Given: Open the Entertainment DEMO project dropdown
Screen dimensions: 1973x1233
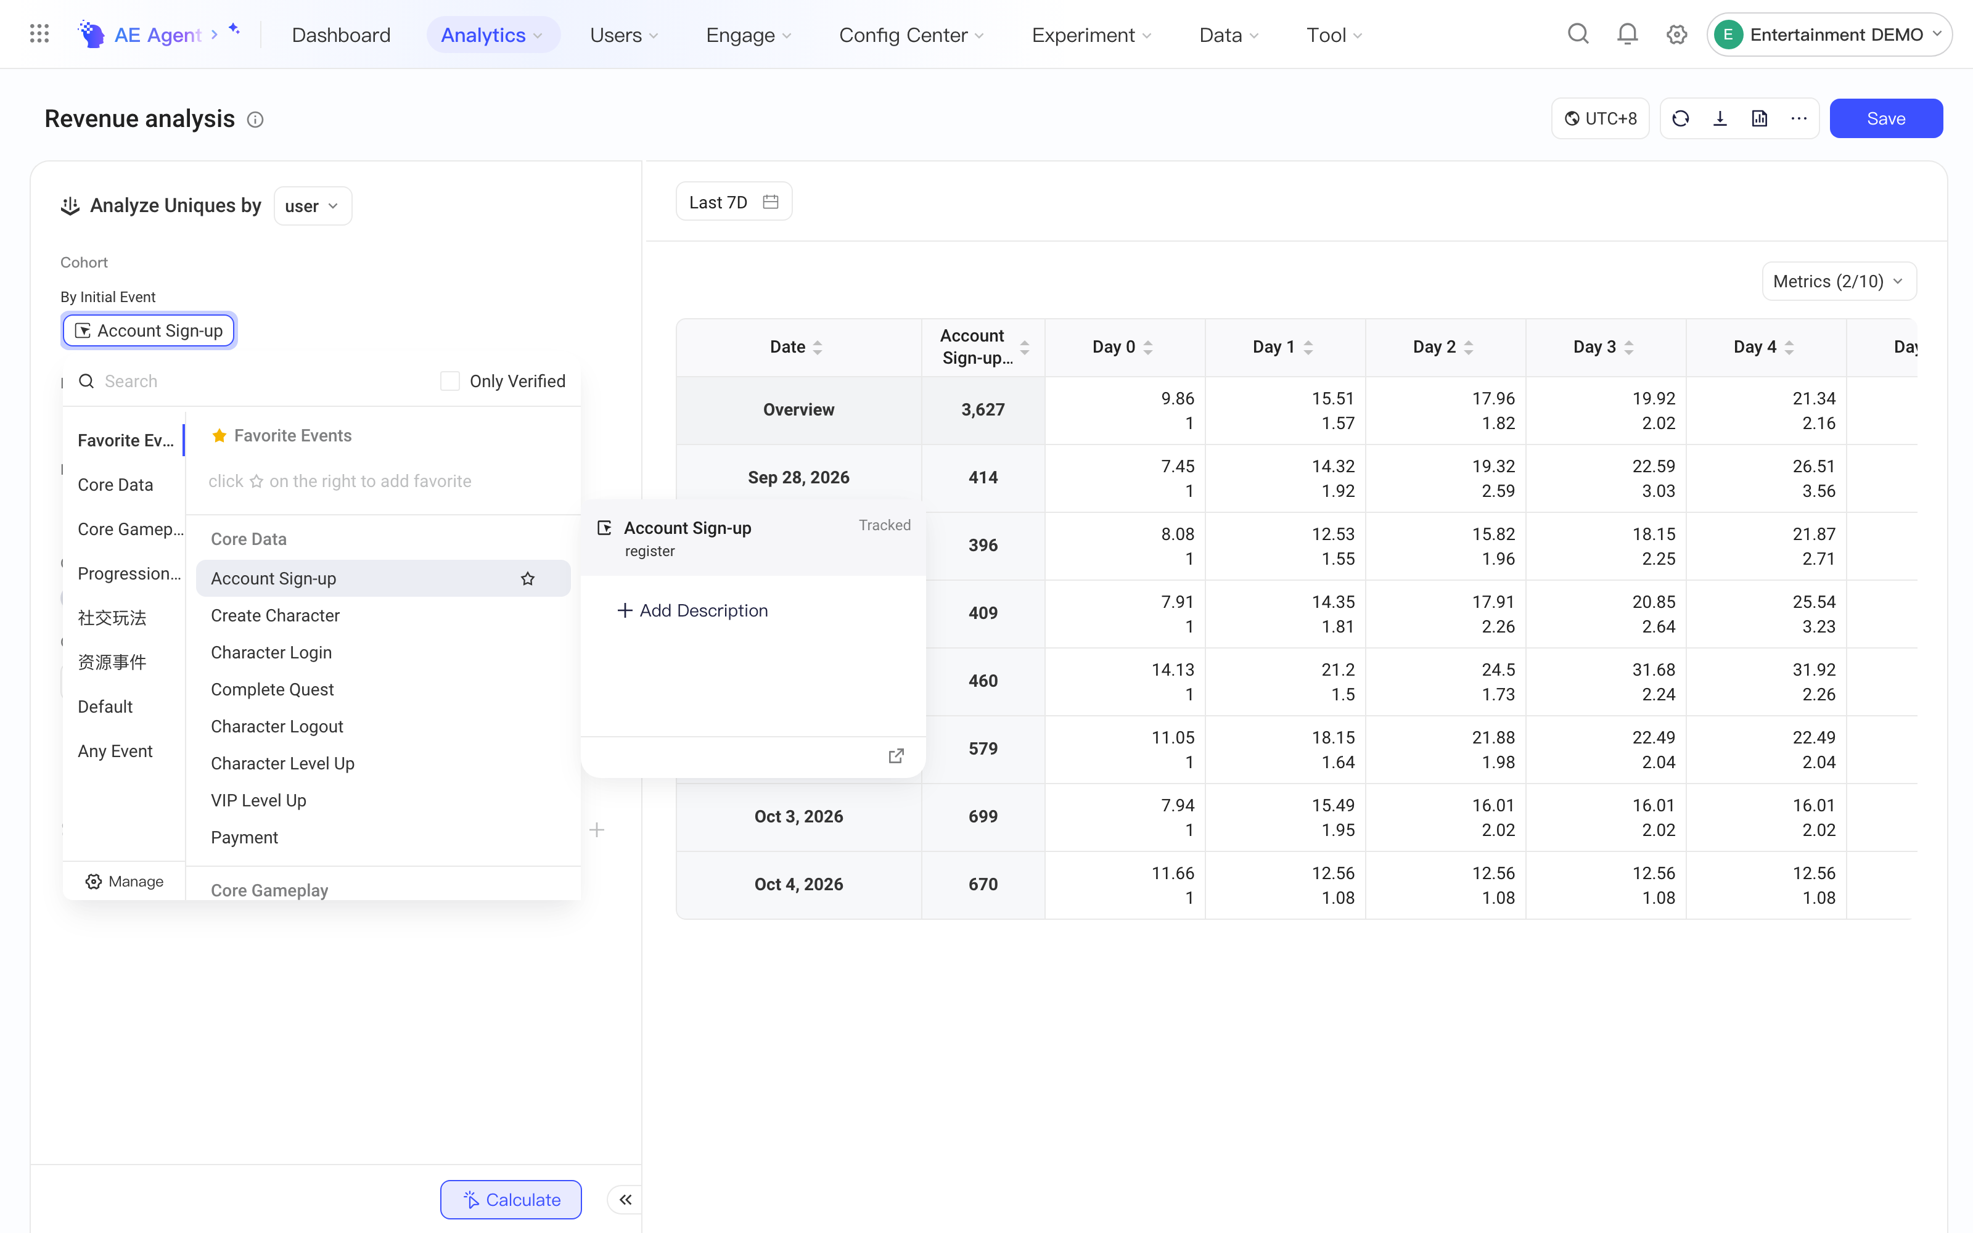Looking at the screenshot, I should (1829, 35).
